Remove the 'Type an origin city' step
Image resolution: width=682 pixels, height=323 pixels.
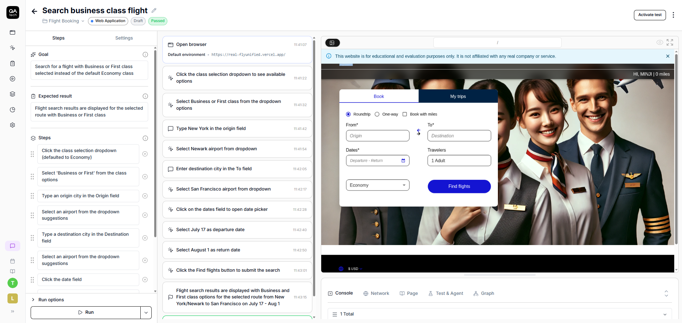(x=145, y=196)
